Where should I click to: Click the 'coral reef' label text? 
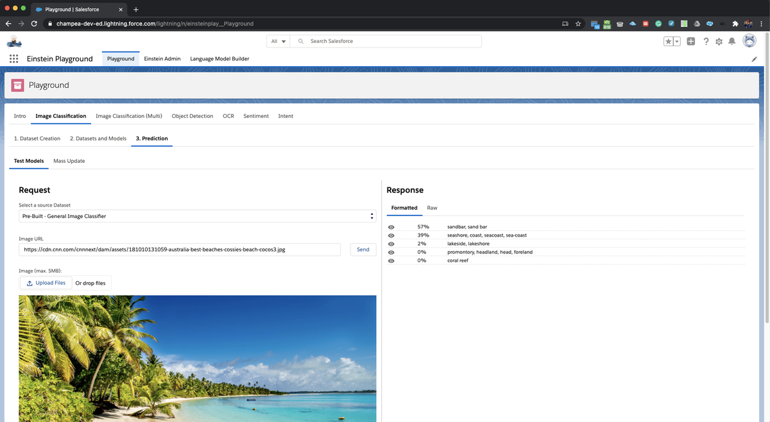(458, 260)
